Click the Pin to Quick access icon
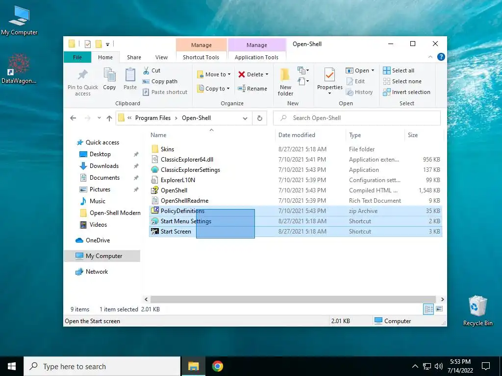The width and height of the screenshot is (502, 376). (82, 74)
